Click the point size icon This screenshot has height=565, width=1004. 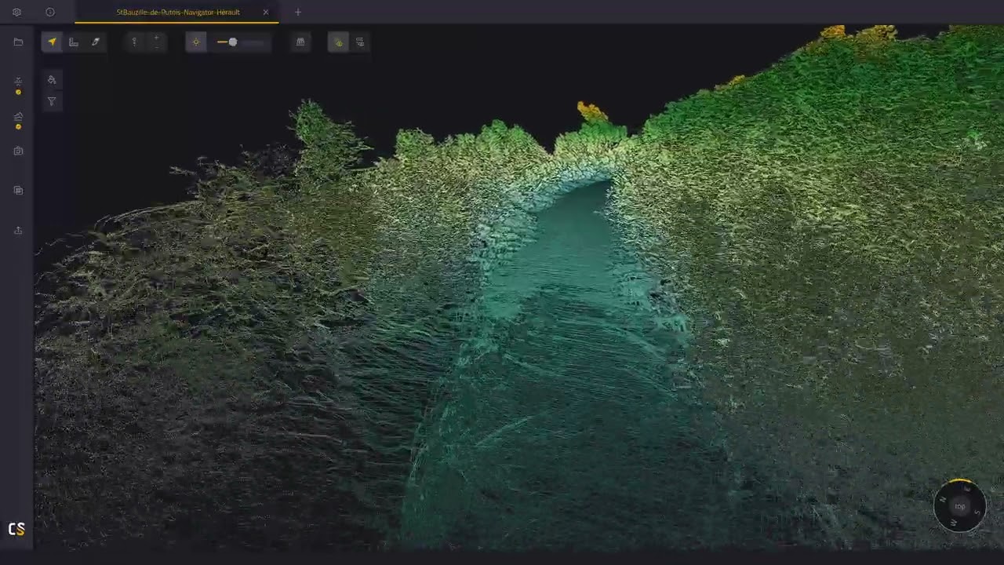[134, 42]
